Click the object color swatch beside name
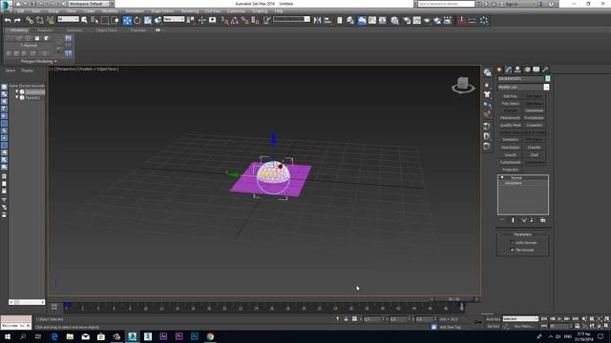Screen dimensions: 611x343 coord(547,78)
